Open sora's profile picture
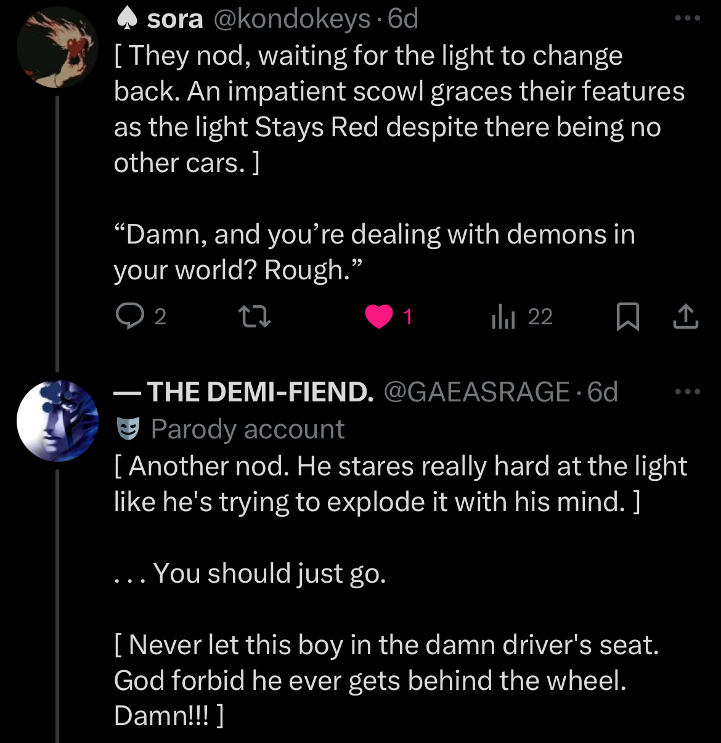 57,47
